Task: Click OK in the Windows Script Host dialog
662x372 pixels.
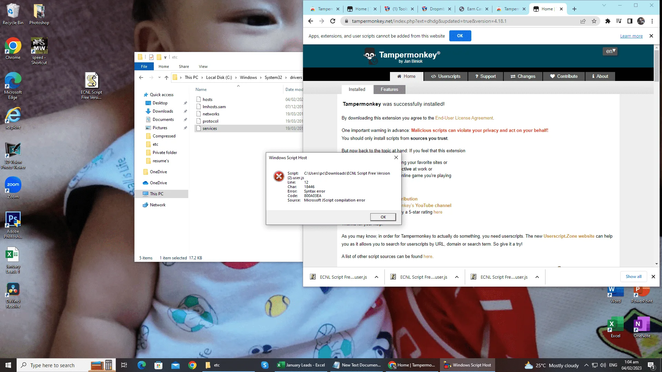Action: coord(383,217)
